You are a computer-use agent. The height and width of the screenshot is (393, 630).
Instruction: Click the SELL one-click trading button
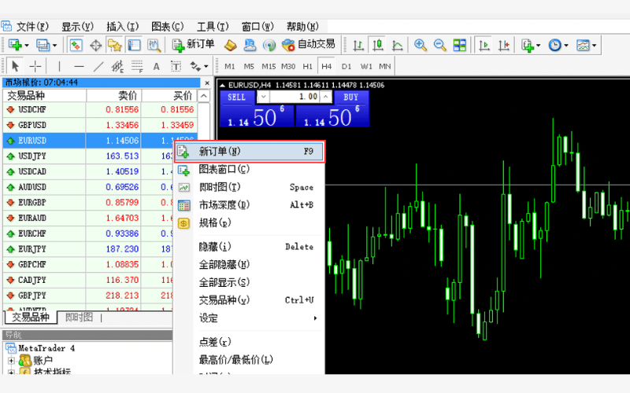(236, 97)
